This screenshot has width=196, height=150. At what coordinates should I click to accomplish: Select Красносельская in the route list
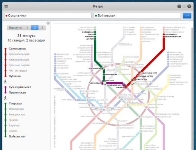coord(19,54)
